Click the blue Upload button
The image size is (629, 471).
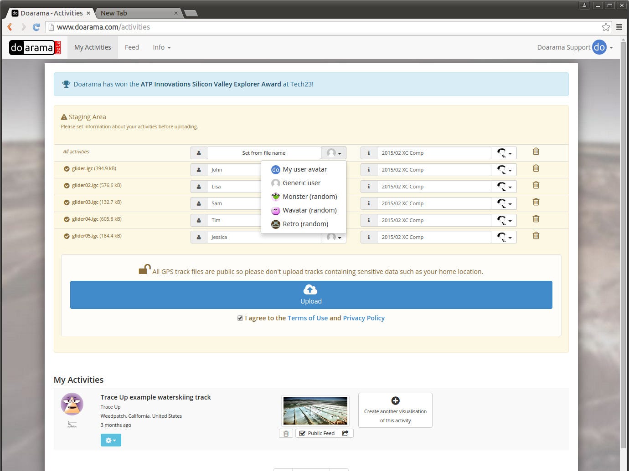click(311, 295)
